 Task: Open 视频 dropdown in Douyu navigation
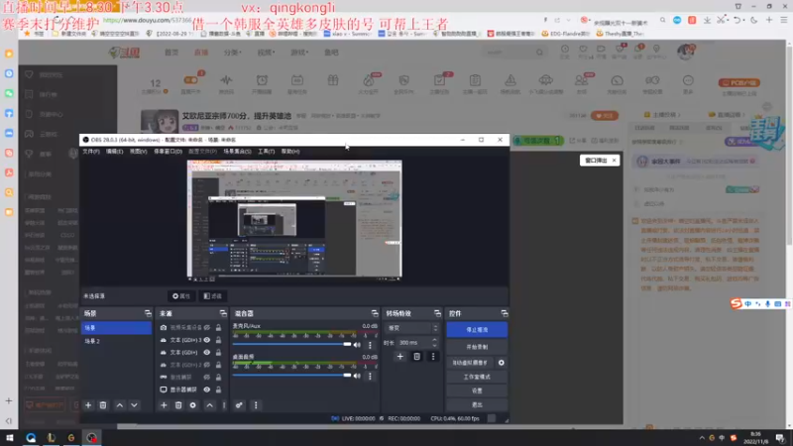(x=266, y=53)
